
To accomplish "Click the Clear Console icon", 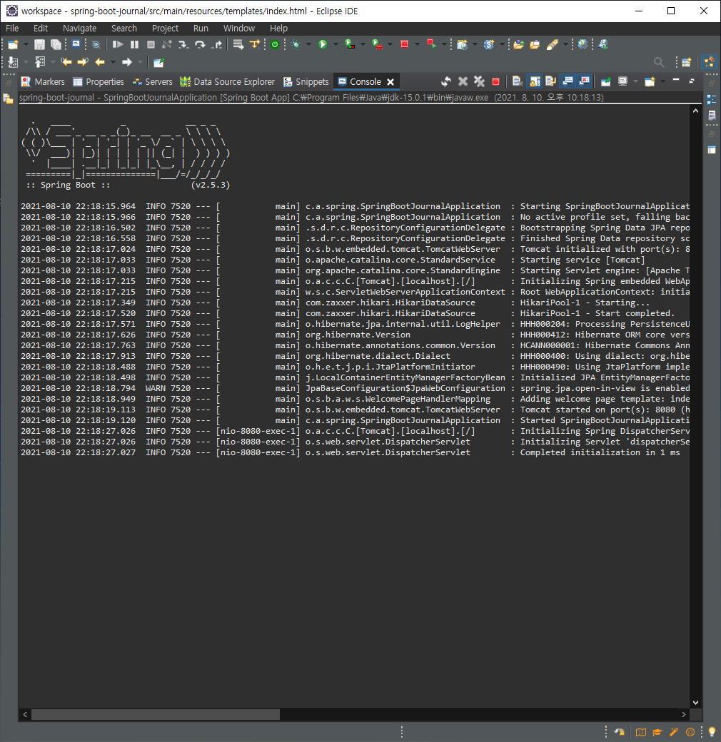I will (517, 81).
